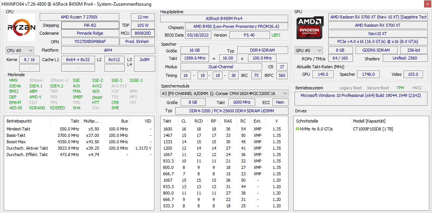The width and height of the screenshot is (432, 213).
Task: Click the PCIe v4.0 x16 interface field
Action: [x=378, y=41]
